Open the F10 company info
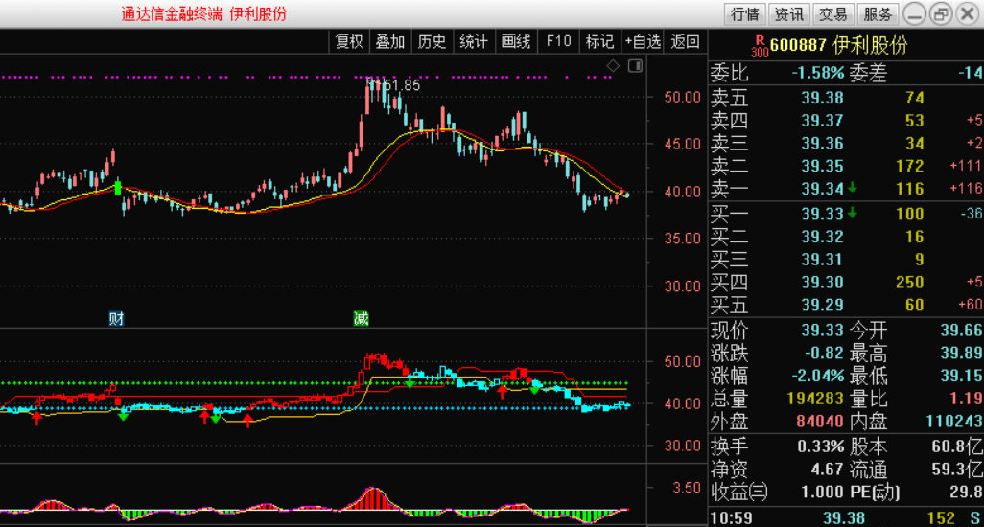 pos(558,41)
